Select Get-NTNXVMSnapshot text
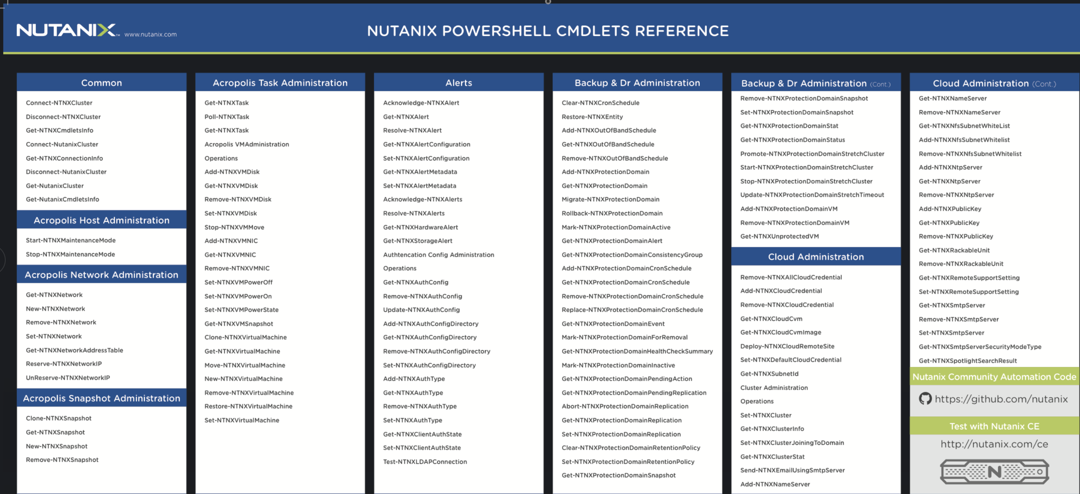Viewport: 1080px width, 494px height. pyautogui.click(x=239, y=323)
